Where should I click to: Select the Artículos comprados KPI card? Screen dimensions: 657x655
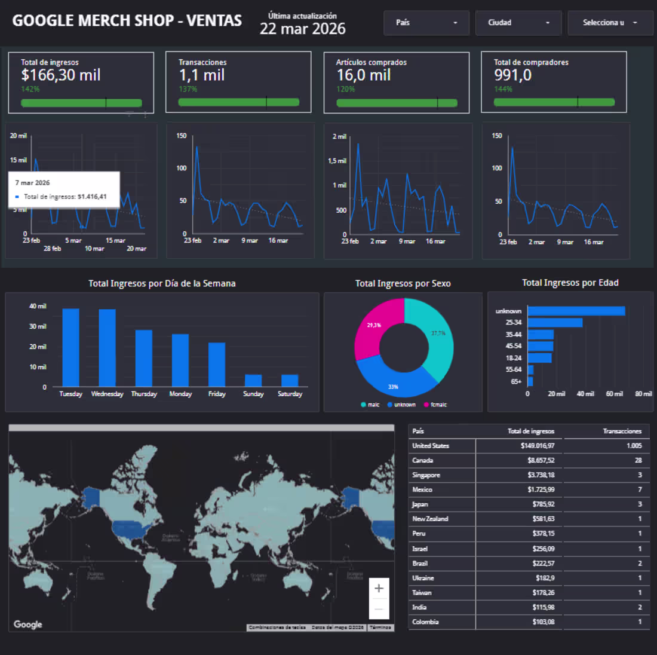396,82
